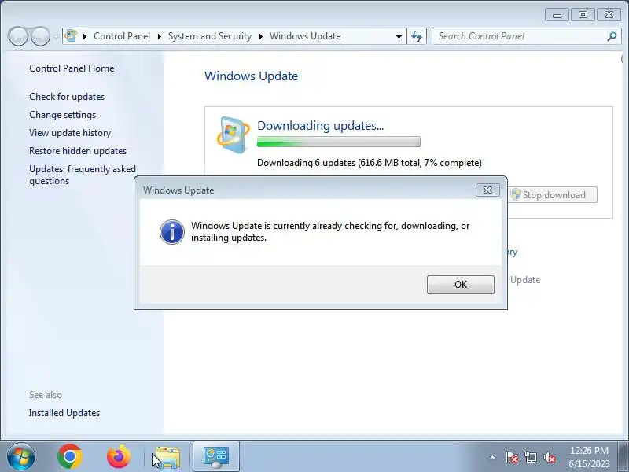The image size is (629, 472).
Task: Click Stop download shield icon
Action: pos(516,195)
